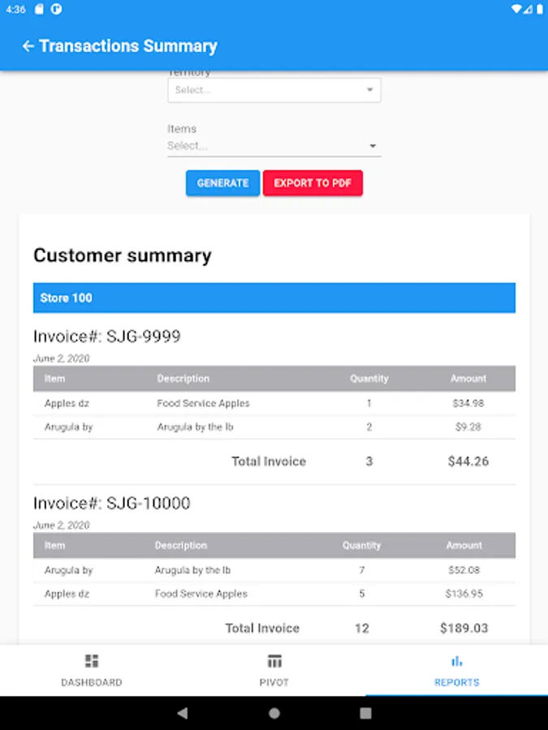Screen dimensions: 548x730
Task: Select the Invoice#: SJG-9999 heading
Action: pyautogui.click(x=106, y=336)
